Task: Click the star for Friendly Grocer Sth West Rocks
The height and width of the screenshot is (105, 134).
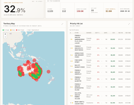Action: click(72, 48)
